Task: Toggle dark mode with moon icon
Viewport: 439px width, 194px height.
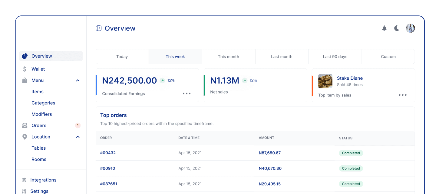Action: tap(397, 28)
